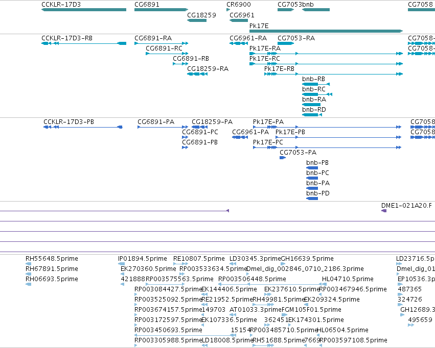Select the Pk17E-PC protein feature
Viewport: 435px width, 348px height.
pyautogui.click(x=327, y=147)
